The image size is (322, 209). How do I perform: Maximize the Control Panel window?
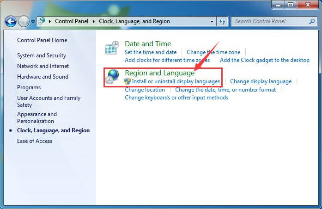point(291,5)
